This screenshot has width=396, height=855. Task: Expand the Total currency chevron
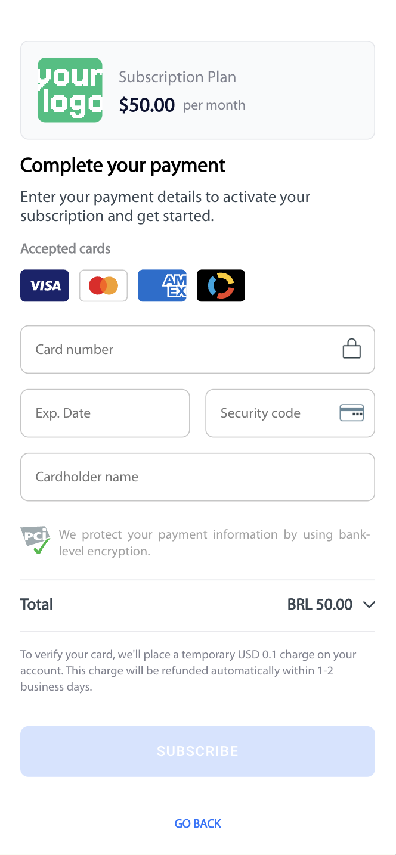[369, 605]
